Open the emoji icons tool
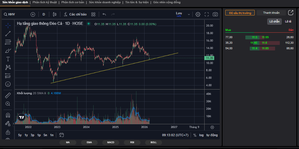 8,84
